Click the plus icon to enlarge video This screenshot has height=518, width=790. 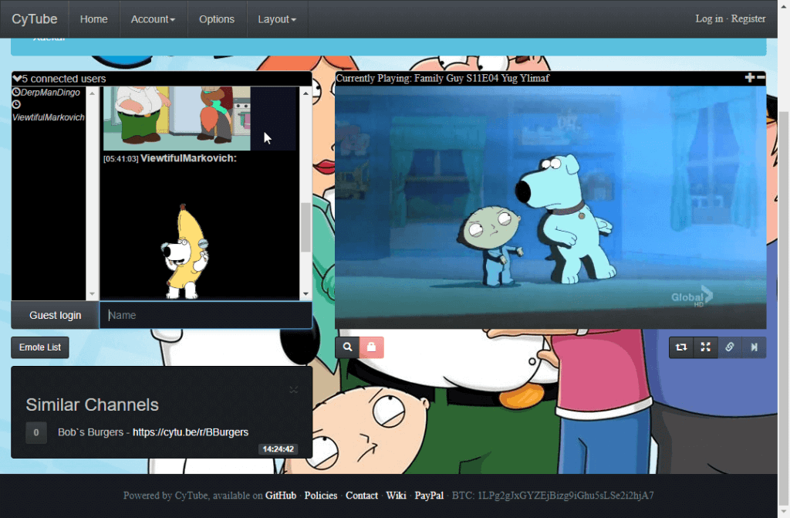pos(750,77)
